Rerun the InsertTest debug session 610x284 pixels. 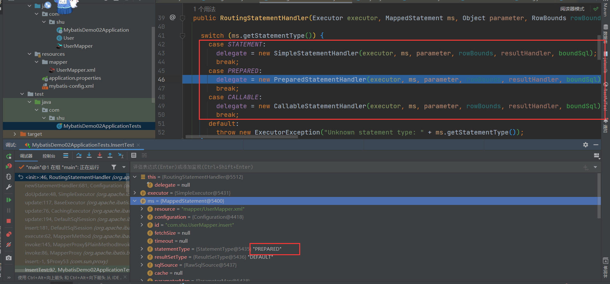(x=9, y=156)
